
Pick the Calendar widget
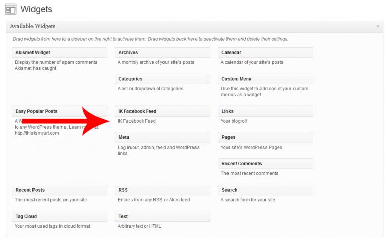[266, 53]
